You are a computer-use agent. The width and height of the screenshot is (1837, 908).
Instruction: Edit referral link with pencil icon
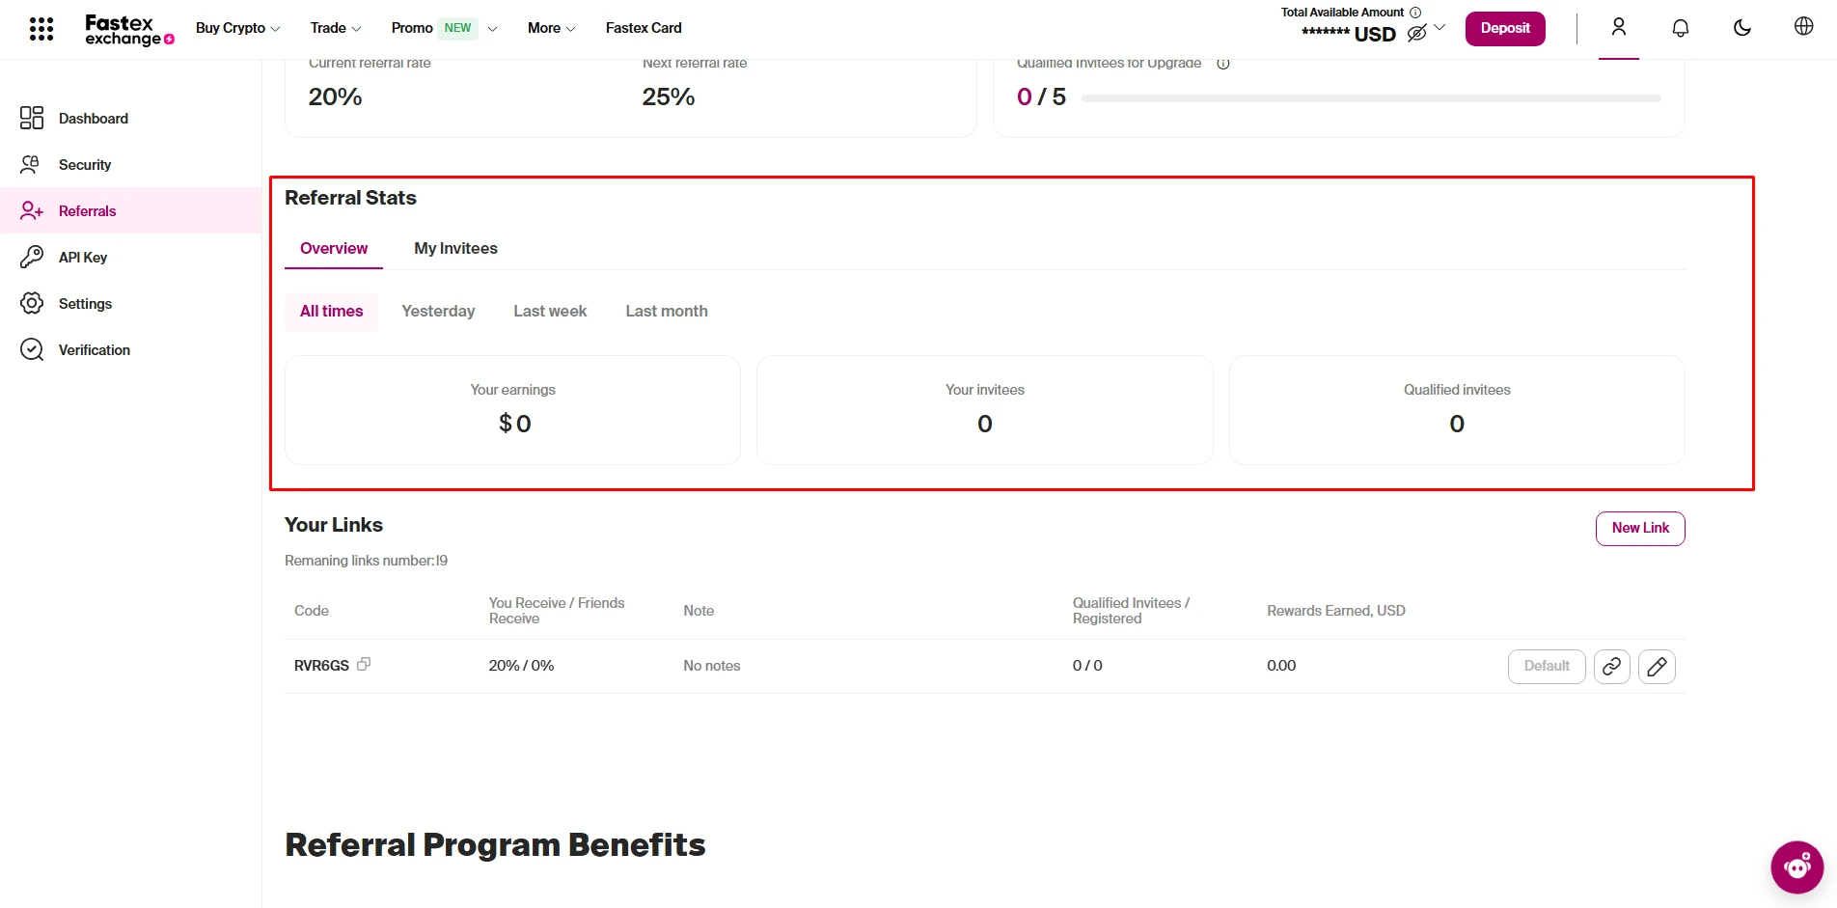[1657, 667]
